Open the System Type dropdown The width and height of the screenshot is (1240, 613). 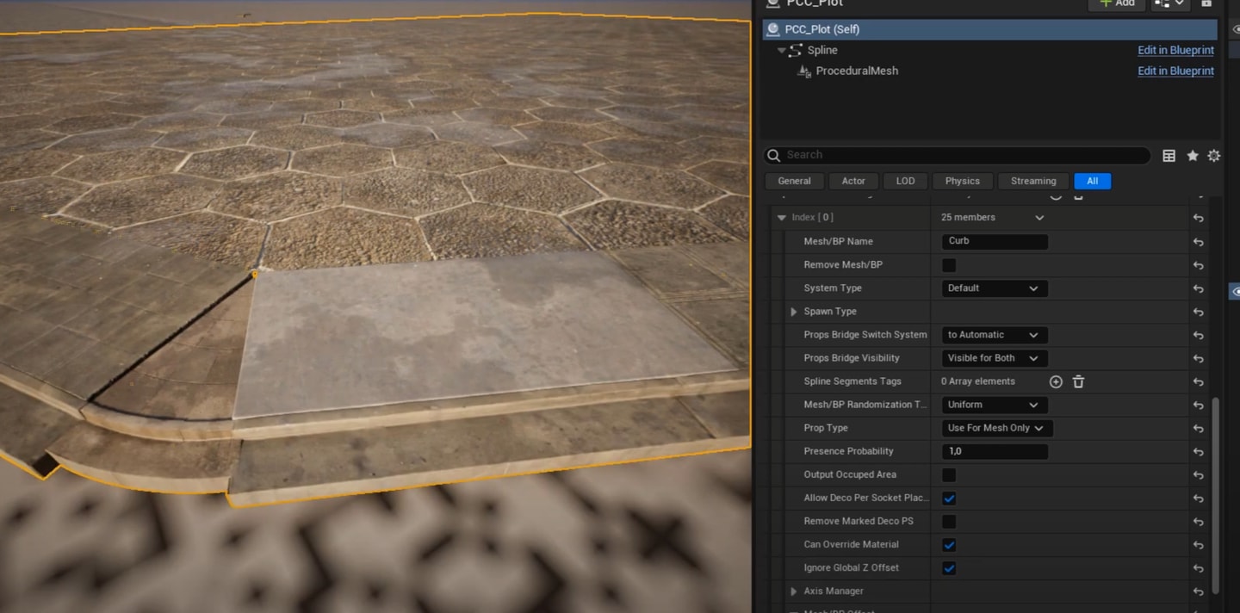point(995,288)
